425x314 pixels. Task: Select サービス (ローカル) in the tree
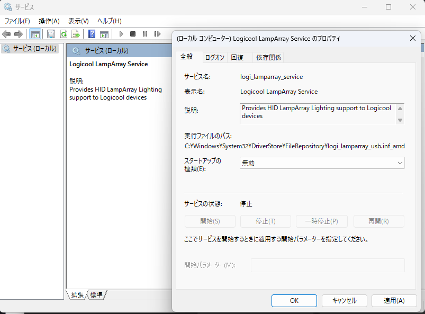pyautogui.click(x=31, y=49)
